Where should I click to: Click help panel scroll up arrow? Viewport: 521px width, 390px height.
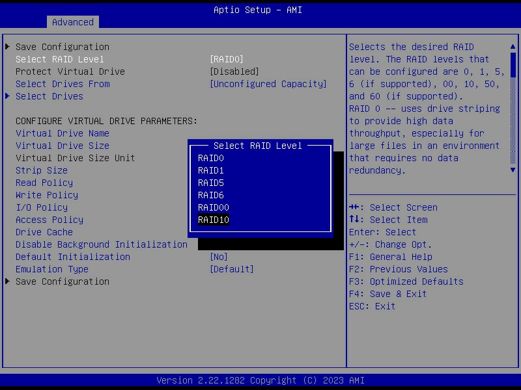513,47
